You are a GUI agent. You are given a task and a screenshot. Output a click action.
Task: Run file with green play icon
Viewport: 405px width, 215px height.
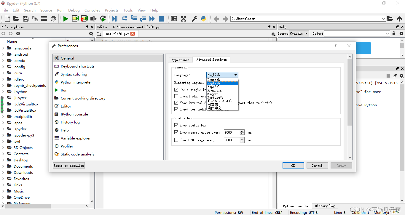tap(66, 19)
